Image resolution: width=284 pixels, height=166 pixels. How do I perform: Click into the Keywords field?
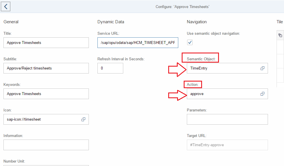46,94
